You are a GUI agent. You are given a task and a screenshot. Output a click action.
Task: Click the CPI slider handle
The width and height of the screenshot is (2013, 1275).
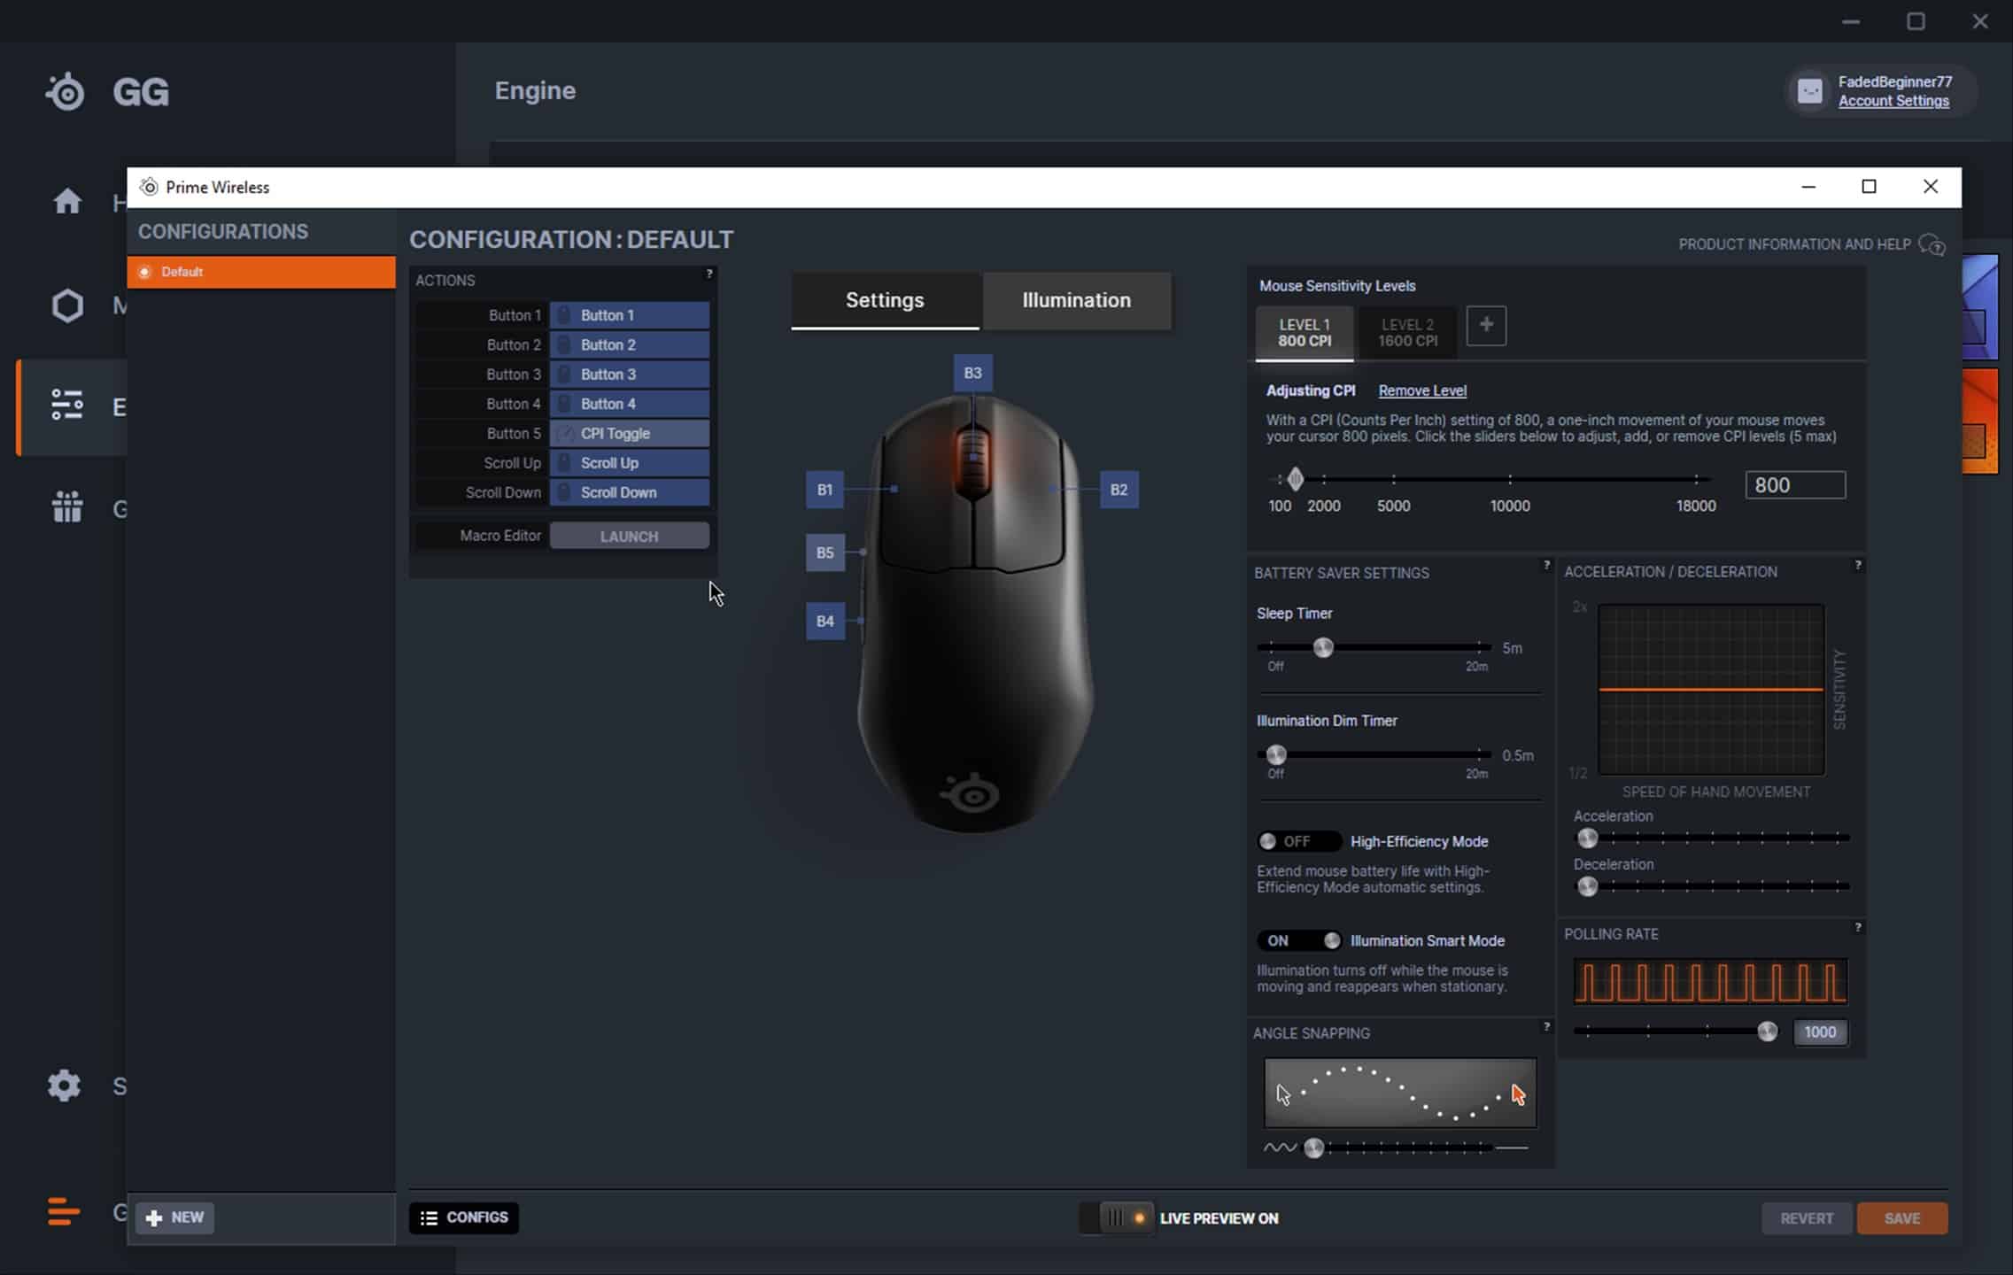[x=1296, y=479]
